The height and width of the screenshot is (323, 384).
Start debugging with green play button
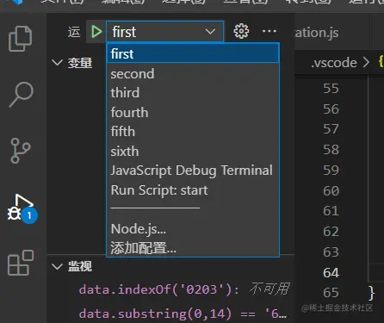click(x=96, y=31)
